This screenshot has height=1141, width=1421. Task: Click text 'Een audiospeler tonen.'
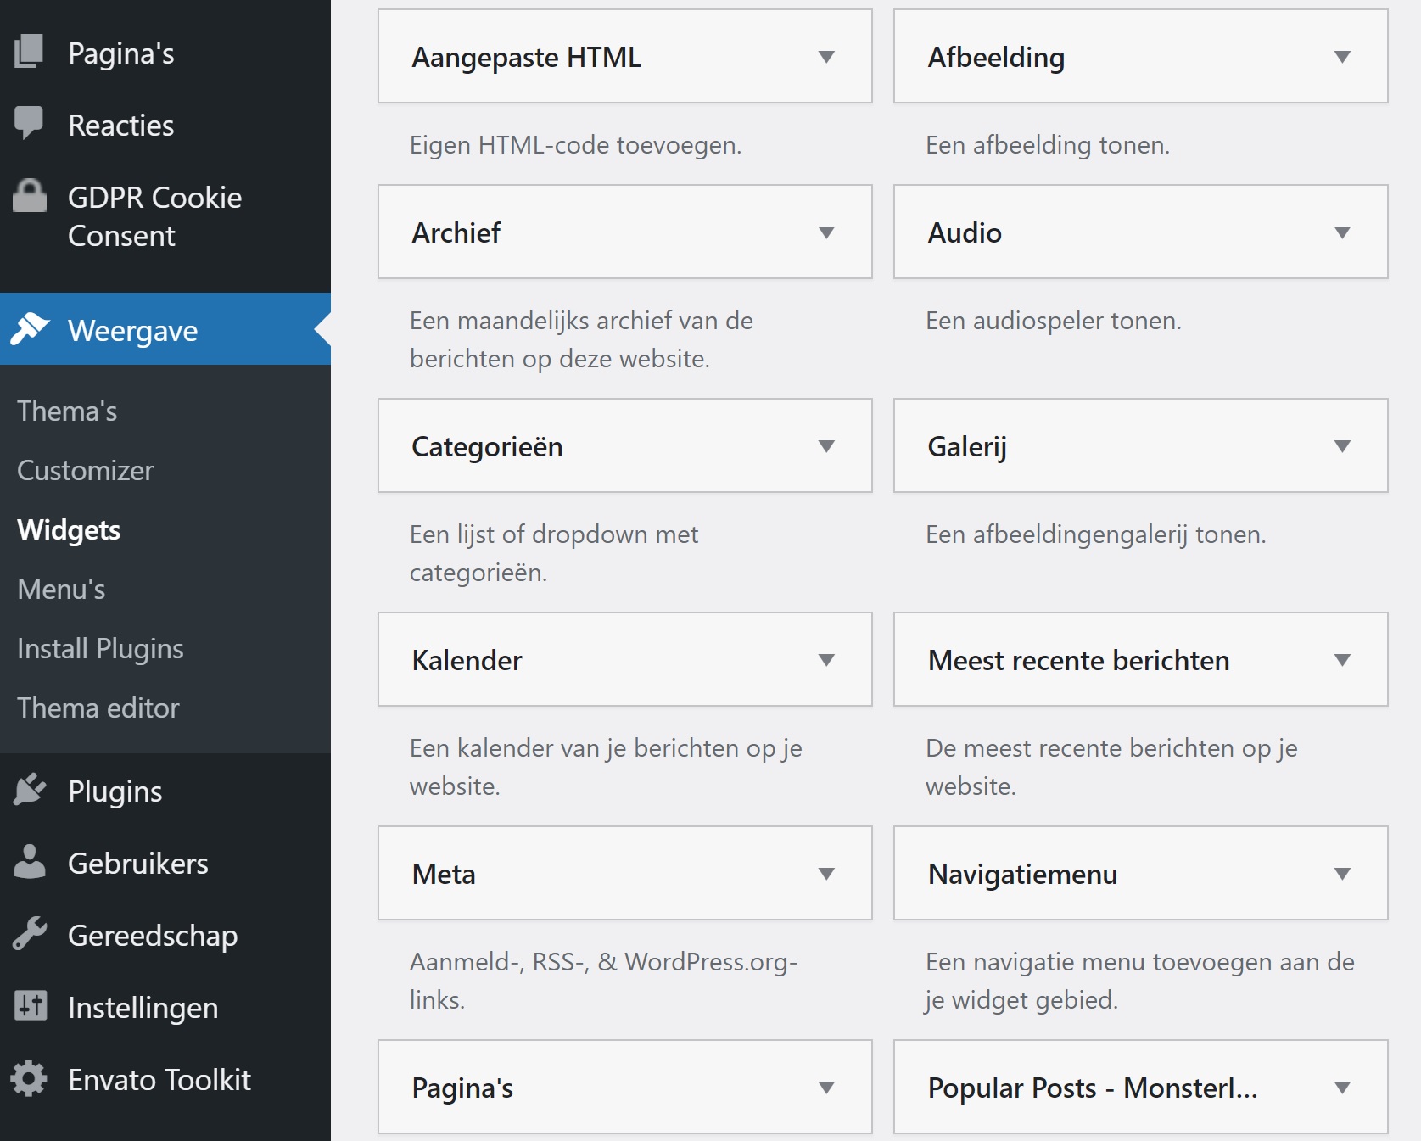(x=1054, y=321)
